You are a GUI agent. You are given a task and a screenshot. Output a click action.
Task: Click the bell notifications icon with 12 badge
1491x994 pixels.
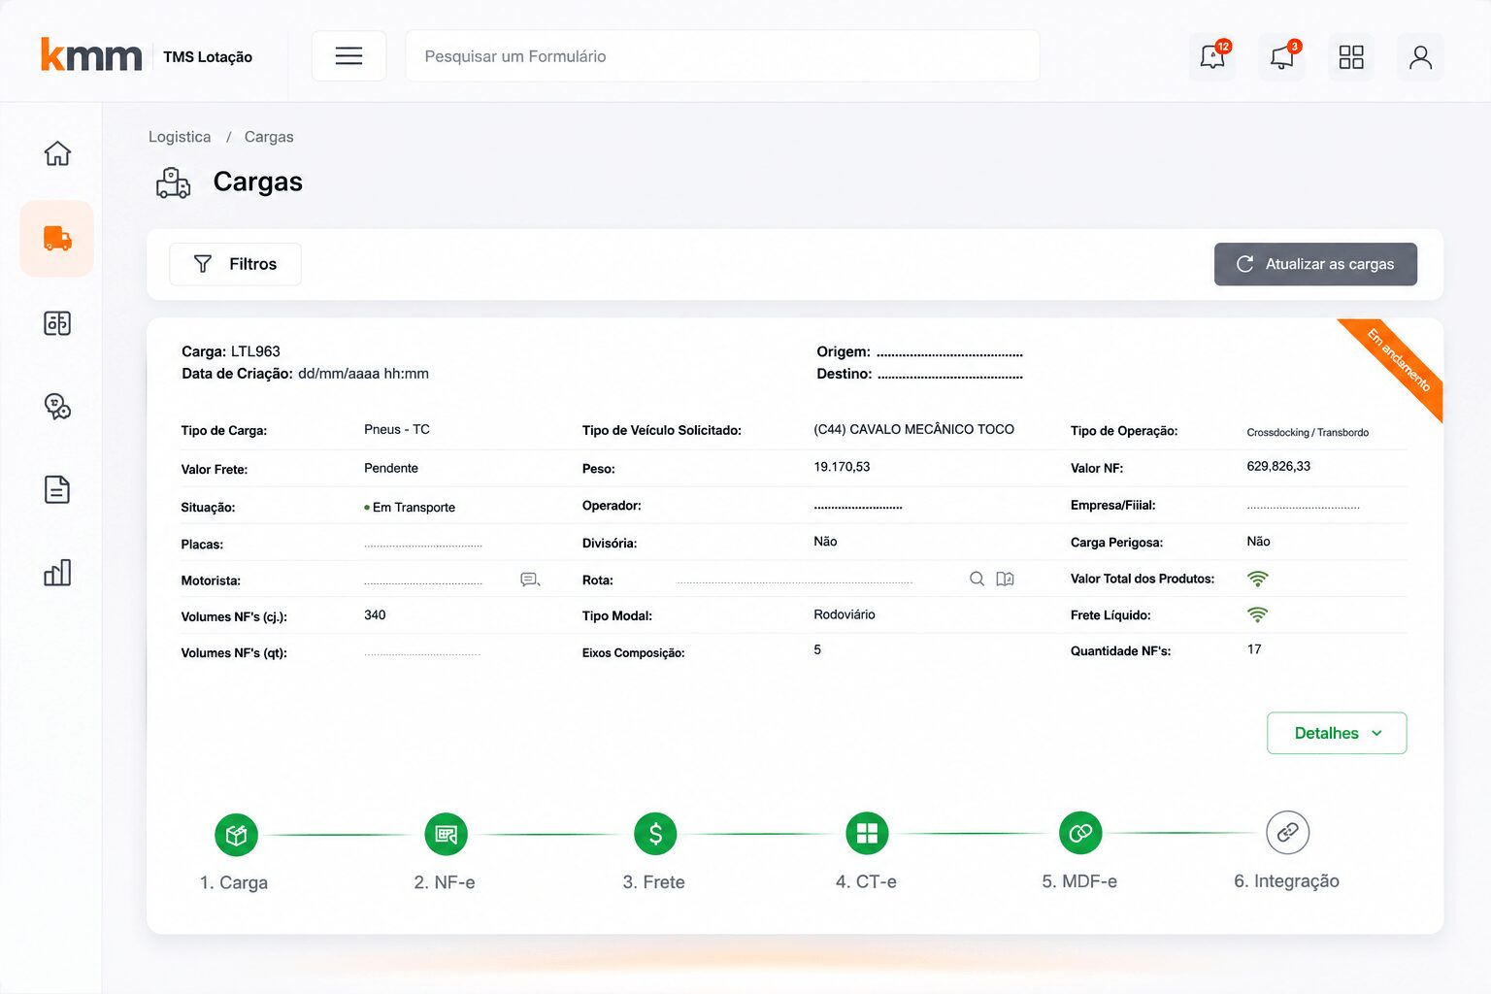click(1212, 56)
